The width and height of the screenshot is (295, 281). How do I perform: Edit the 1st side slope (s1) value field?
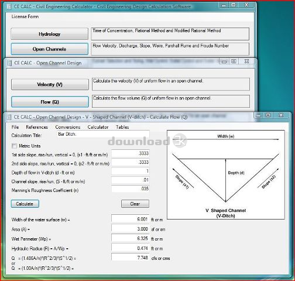coord(130,153)
